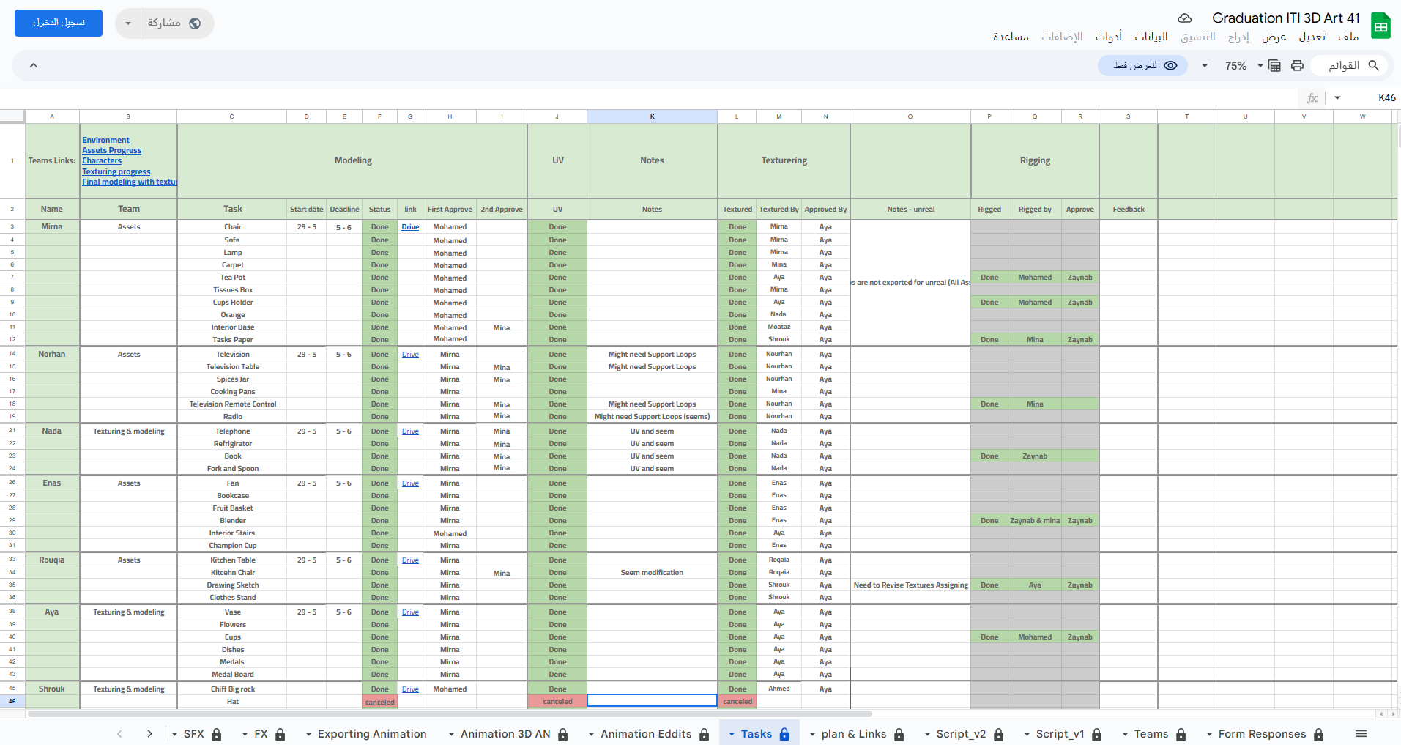The image size is (1401, 745).
Task: Open the all sheets list hamburger icon
Action: (x=1361, y=734)
